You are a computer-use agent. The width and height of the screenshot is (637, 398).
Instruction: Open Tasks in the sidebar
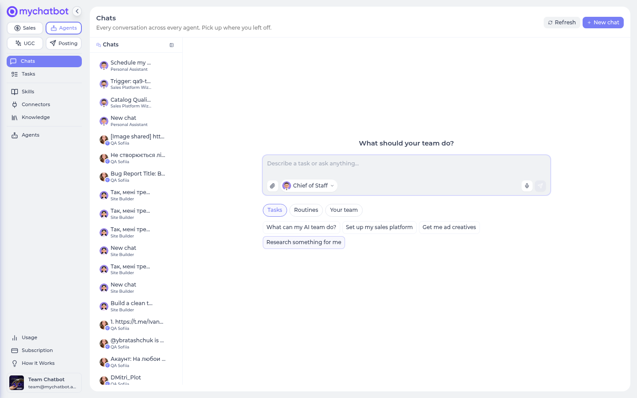(44, 74)
